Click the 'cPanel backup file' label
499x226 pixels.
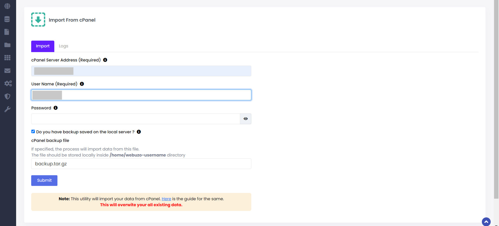[50, 141]
